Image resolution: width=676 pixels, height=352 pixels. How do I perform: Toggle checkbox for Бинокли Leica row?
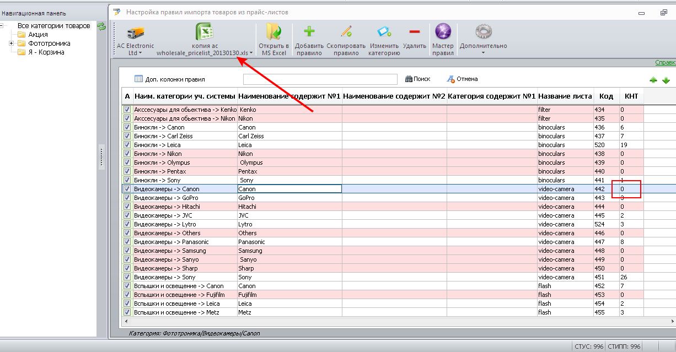[x=127, y=145]
